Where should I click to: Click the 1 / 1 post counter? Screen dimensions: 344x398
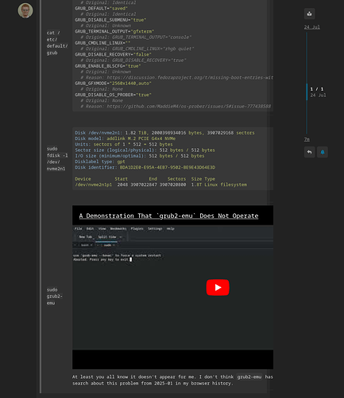pyautogui.click(x=317, y=89)
